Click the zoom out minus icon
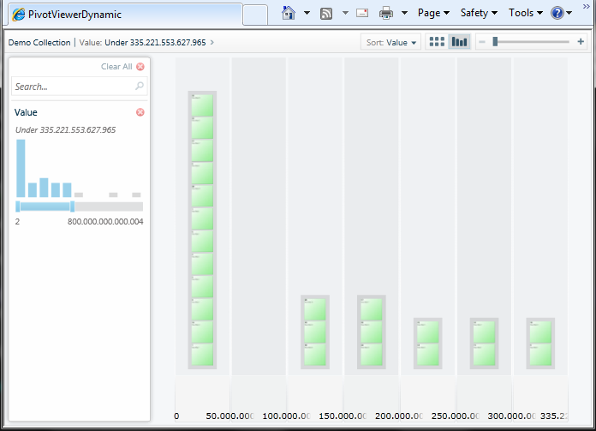The width and height of the screenshot is (596, 431). pyautogui.click(x=482, y=42)
